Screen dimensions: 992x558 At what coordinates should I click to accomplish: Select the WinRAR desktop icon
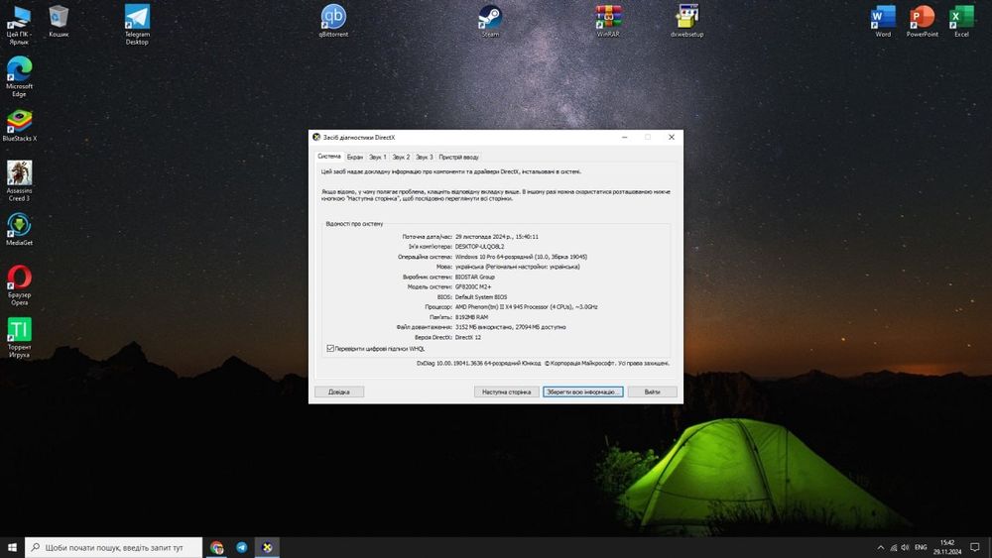coord(608,22)
